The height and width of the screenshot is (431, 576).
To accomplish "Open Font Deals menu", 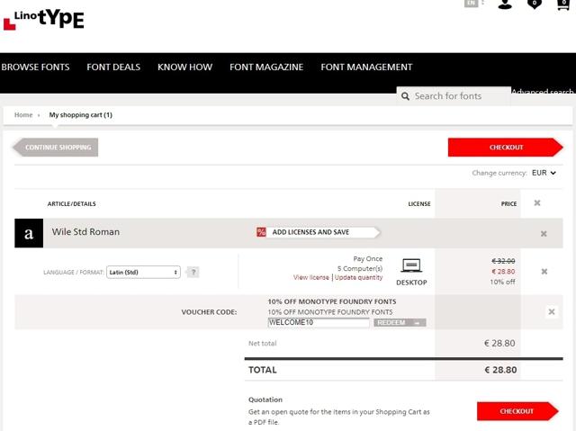I will [113, 67].
